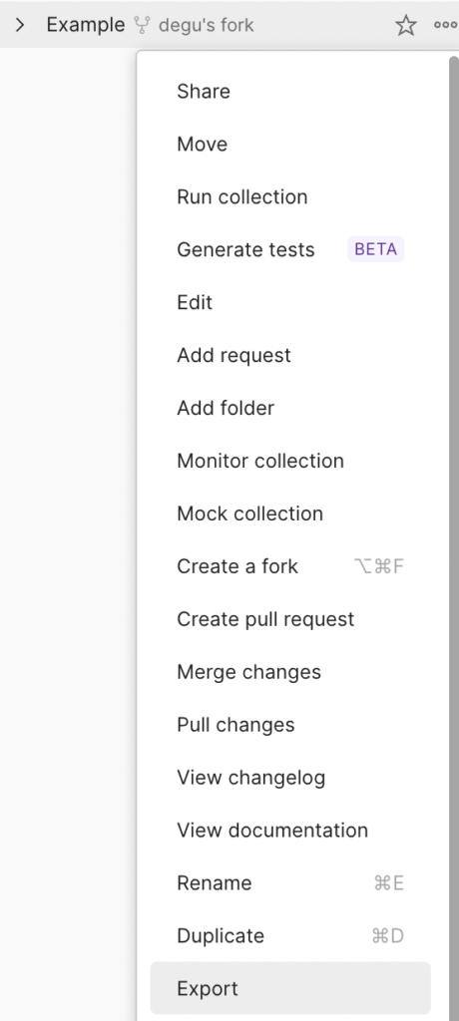Select View changelog option
The height and width of the screenshot is (1021, 459).
click(290, 777)
